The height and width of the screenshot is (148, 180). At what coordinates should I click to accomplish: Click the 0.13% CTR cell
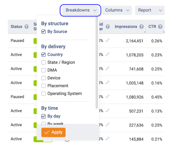157,111
